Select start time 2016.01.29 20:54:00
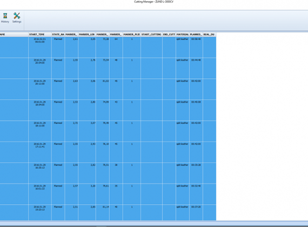The width and height of the screenshot is (308, 227). pyautogui.click(x=39, y=62)
